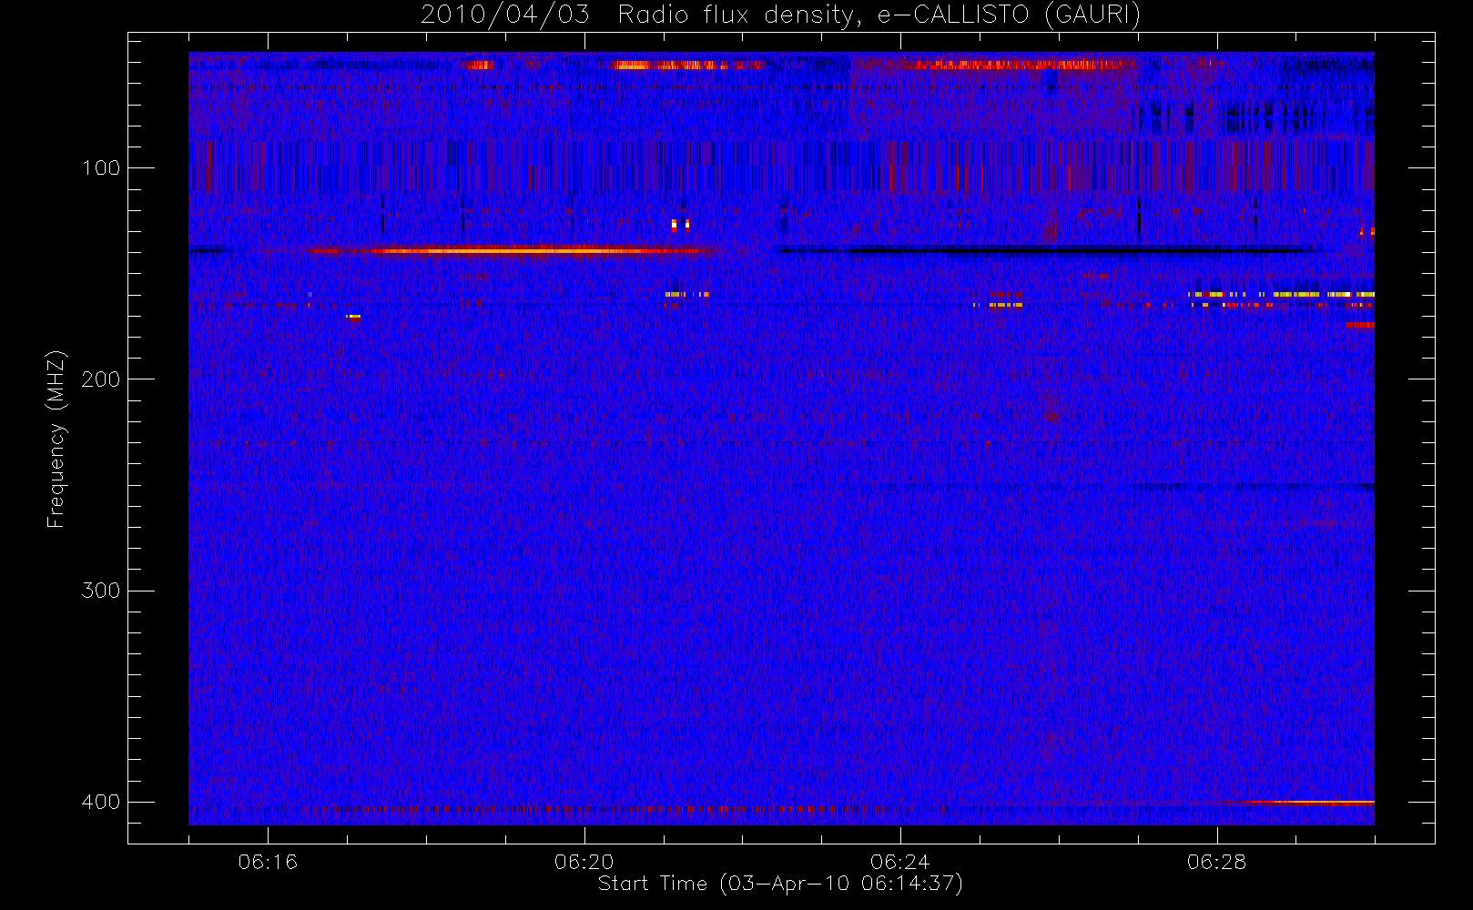Screen dimensions: 1473x910
Task: Click the 200 frequency tick label
Action: click(100, 379)
